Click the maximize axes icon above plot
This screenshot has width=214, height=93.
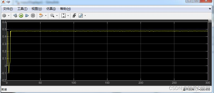[210, 21]
